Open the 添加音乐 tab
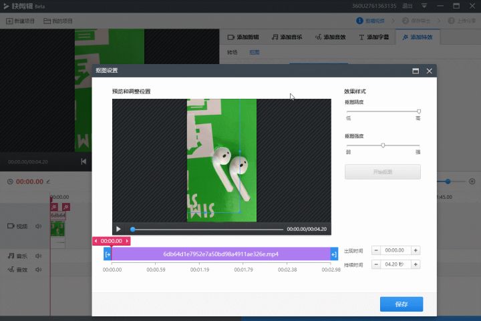 tap(287, 37)
